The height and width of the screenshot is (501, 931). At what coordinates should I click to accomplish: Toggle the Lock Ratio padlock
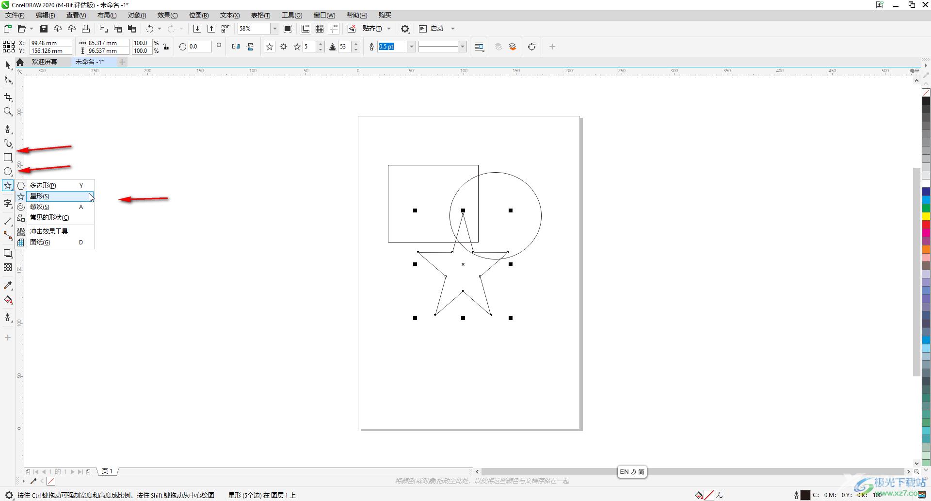pyautogui.click(x=166, y=47)
